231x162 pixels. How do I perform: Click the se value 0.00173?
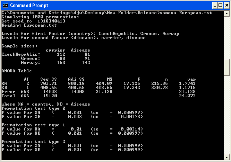coord(130,117)
